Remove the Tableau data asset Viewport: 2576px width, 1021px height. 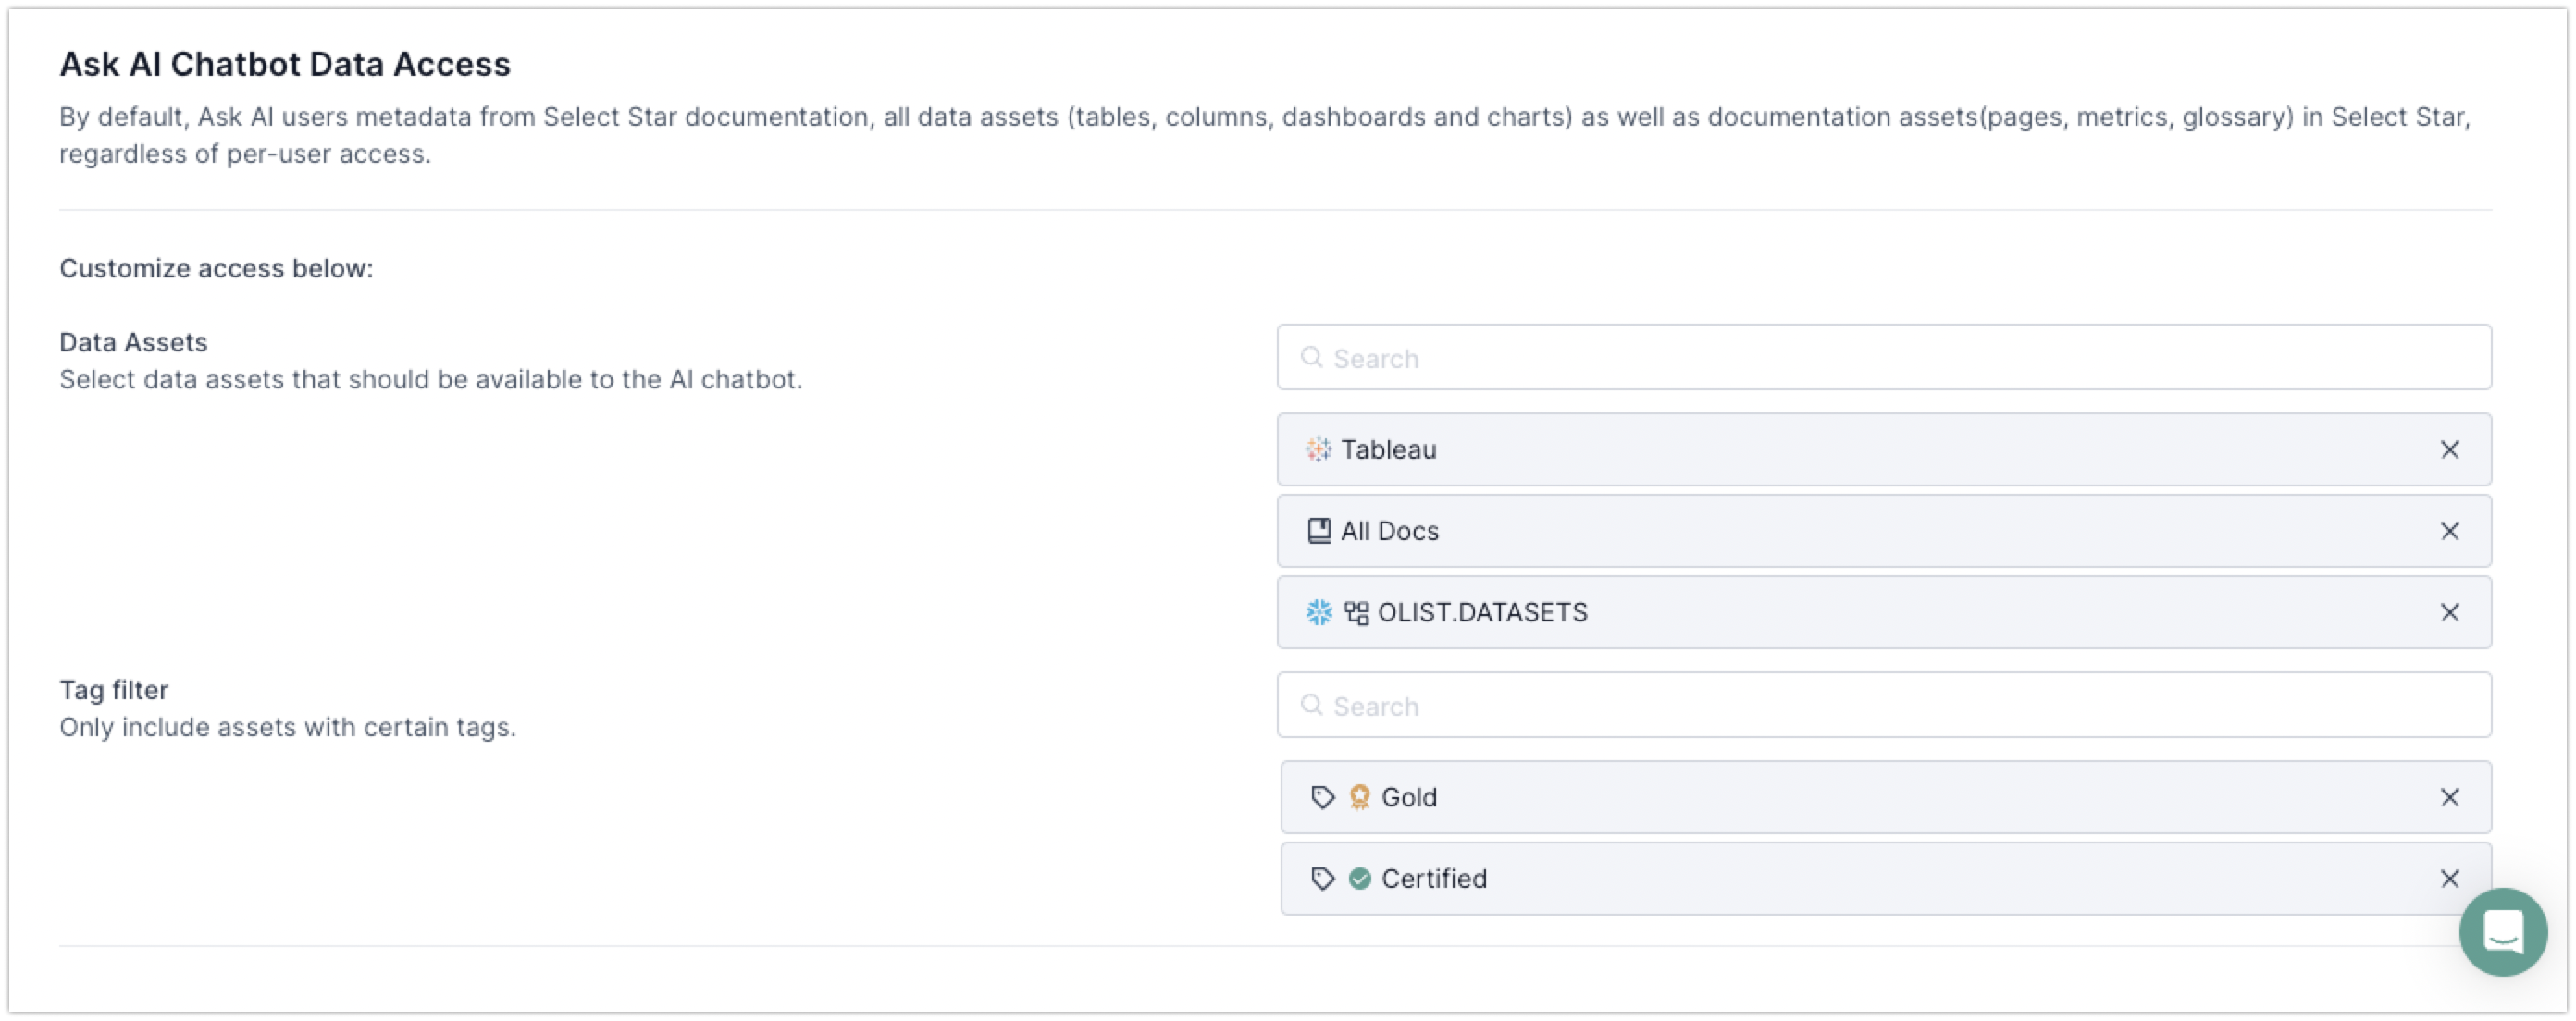pyautogui.click(x=2449, y=449)
